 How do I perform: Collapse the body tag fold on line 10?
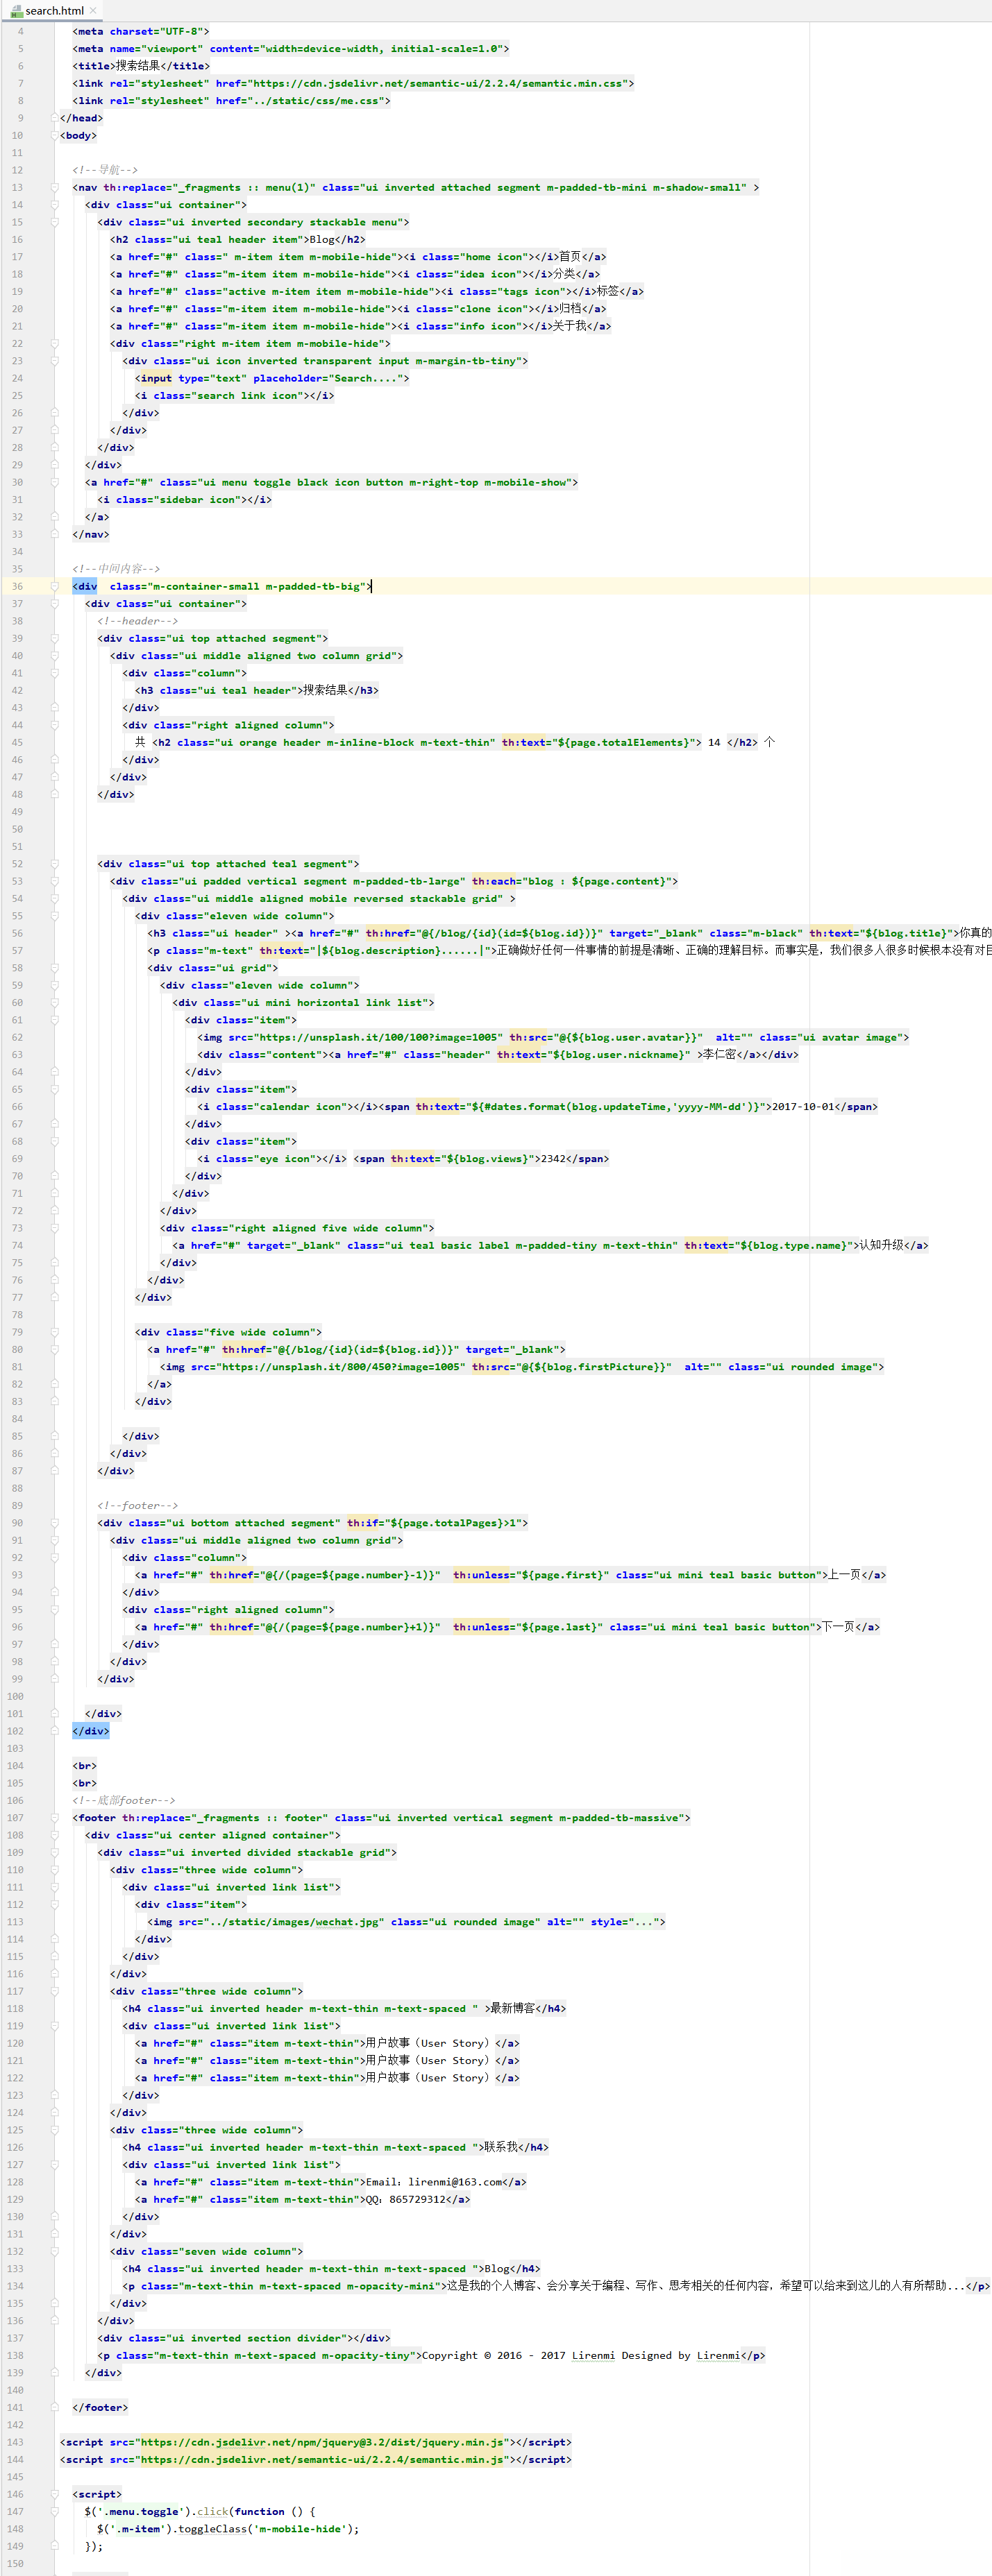click(55, 135)
